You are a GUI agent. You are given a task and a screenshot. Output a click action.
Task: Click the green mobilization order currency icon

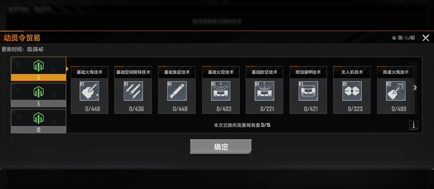coord(394,38)
